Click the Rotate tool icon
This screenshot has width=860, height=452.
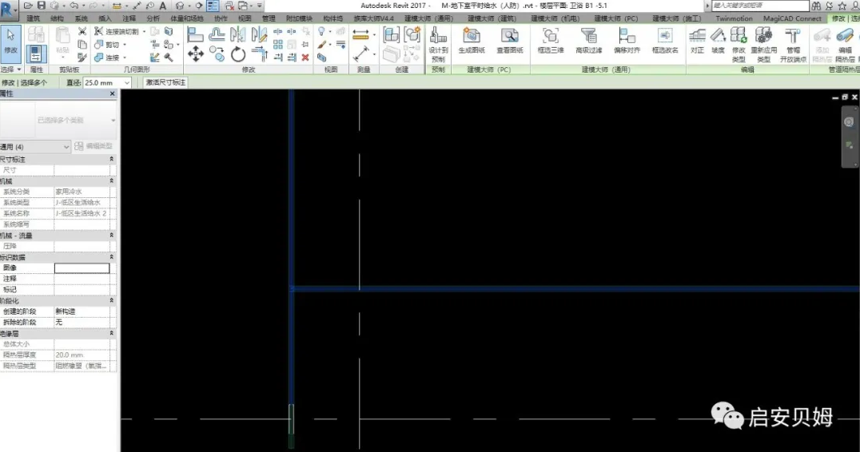[237, 54]
